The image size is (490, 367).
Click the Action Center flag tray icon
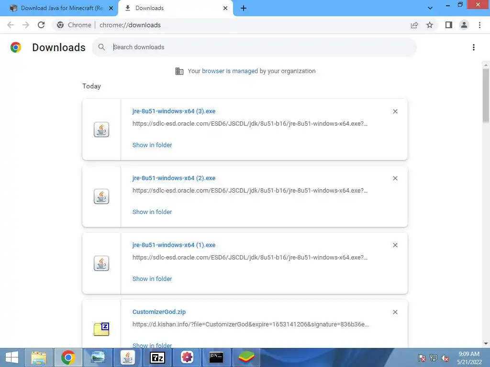(422, 357)
